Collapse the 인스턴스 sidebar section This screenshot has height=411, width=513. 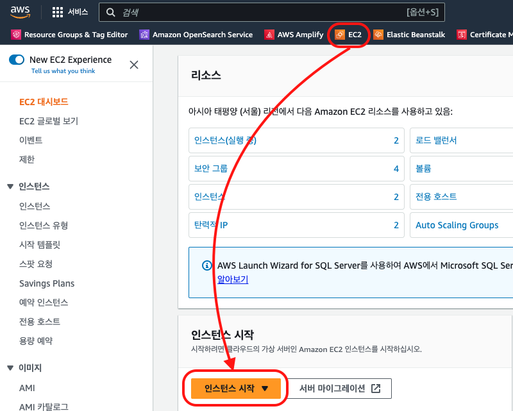coord(10,187)
